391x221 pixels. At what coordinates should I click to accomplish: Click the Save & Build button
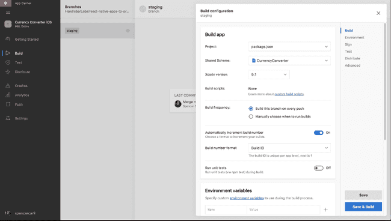(363, 207)
